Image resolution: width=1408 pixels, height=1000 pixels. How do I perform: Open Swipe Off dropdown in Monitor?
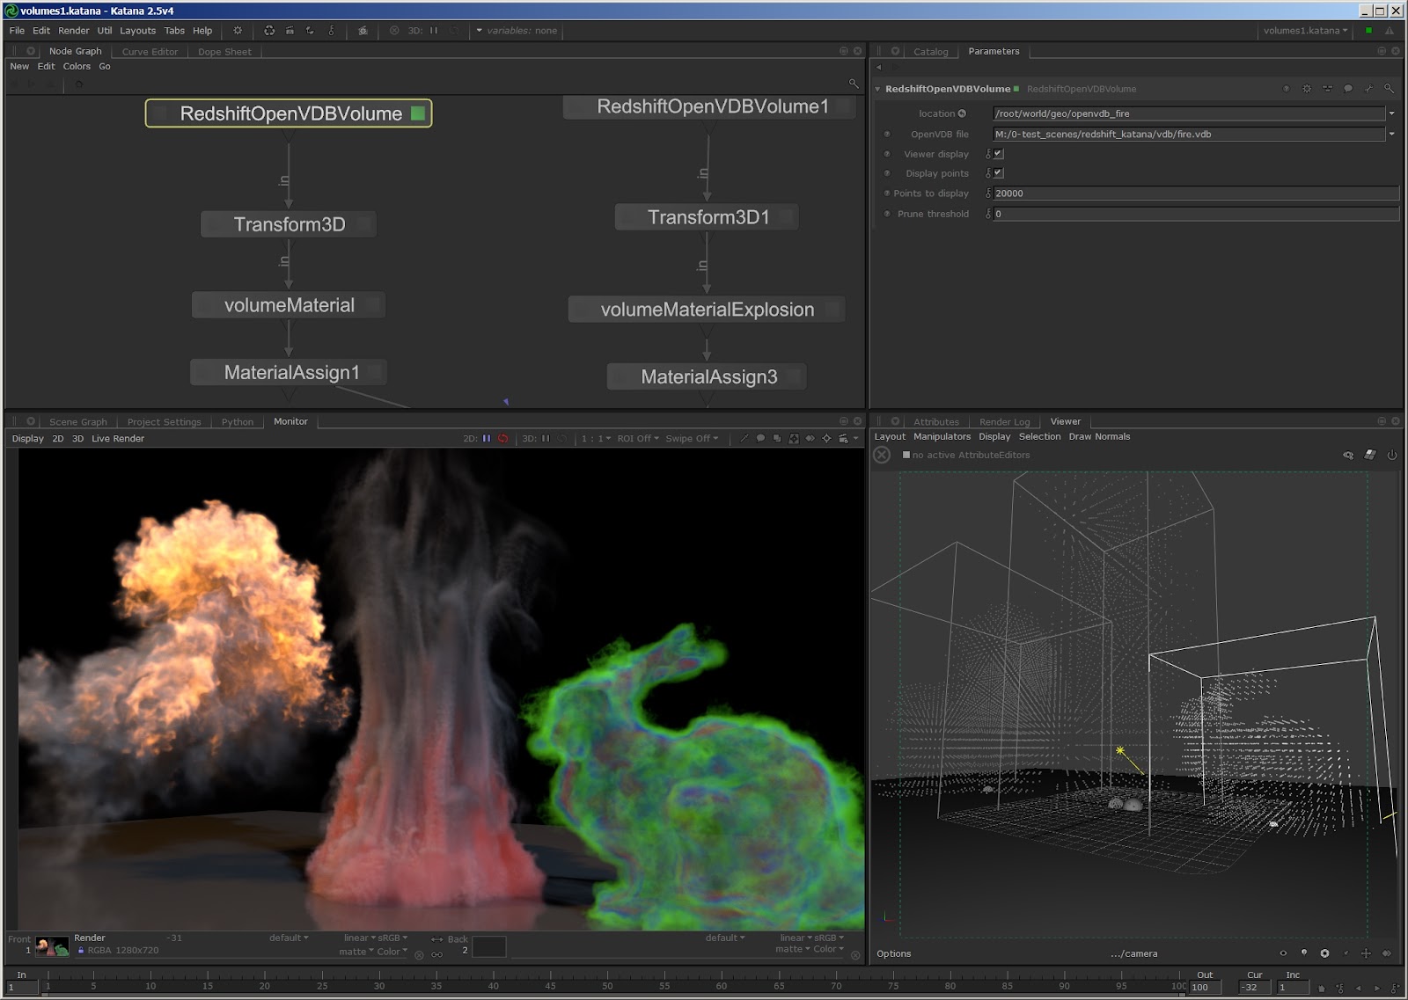tap(692, 438)
